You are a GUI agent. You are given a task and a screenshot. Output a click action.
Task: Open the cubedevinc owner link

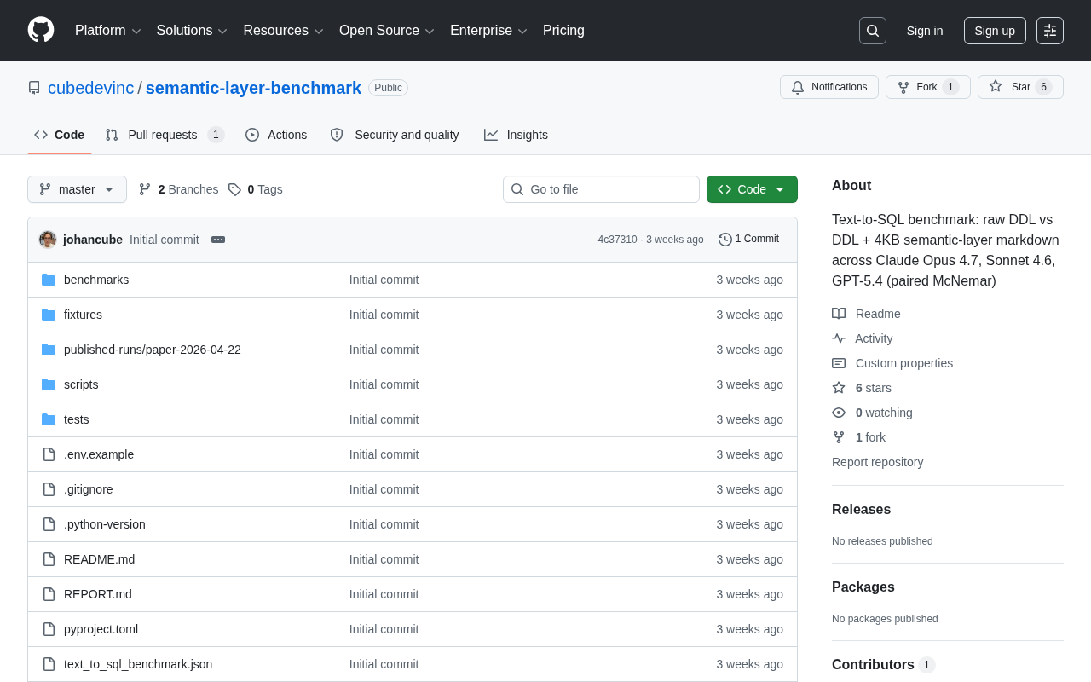[91, 88]
